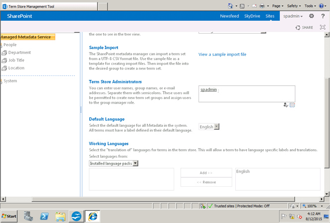
Task: Open the IE Help question icon
Action: 321,6
